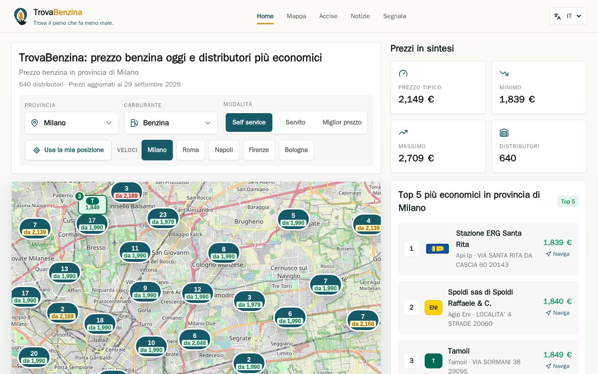Image resolution: width=598 pixels, height=374 pixels.
Task: Click Naviga for Spoldi sas di Spoldi
Action: coord(557,313)
